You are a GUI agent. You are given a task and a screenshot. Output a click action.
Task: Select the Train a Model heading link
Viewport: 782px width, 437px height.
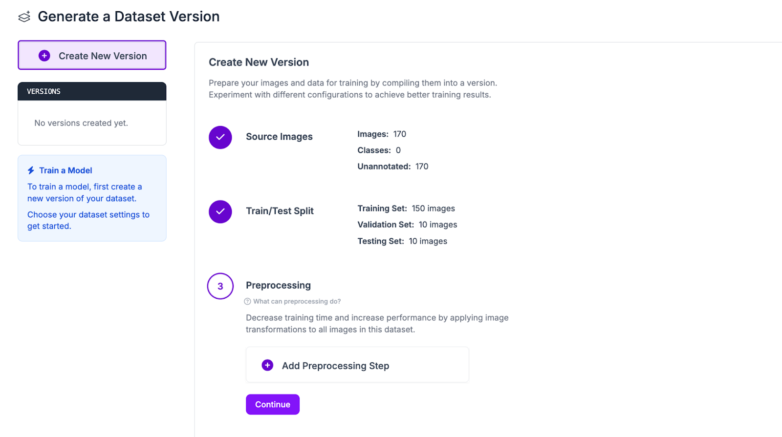(65, 170)
